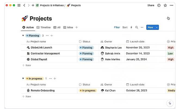Click Sort in the view toolbar
Screen dimensions: 179x109
(x=125, y=27)
